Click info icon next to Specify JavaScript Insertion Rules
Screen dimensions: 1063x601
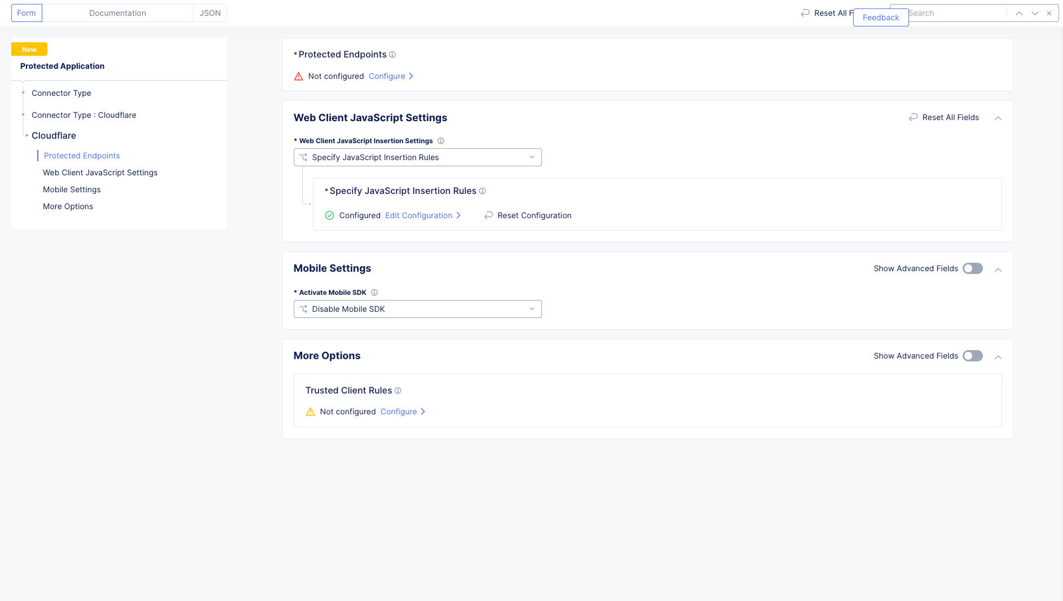pyautogui.click(x=482, y=191)
